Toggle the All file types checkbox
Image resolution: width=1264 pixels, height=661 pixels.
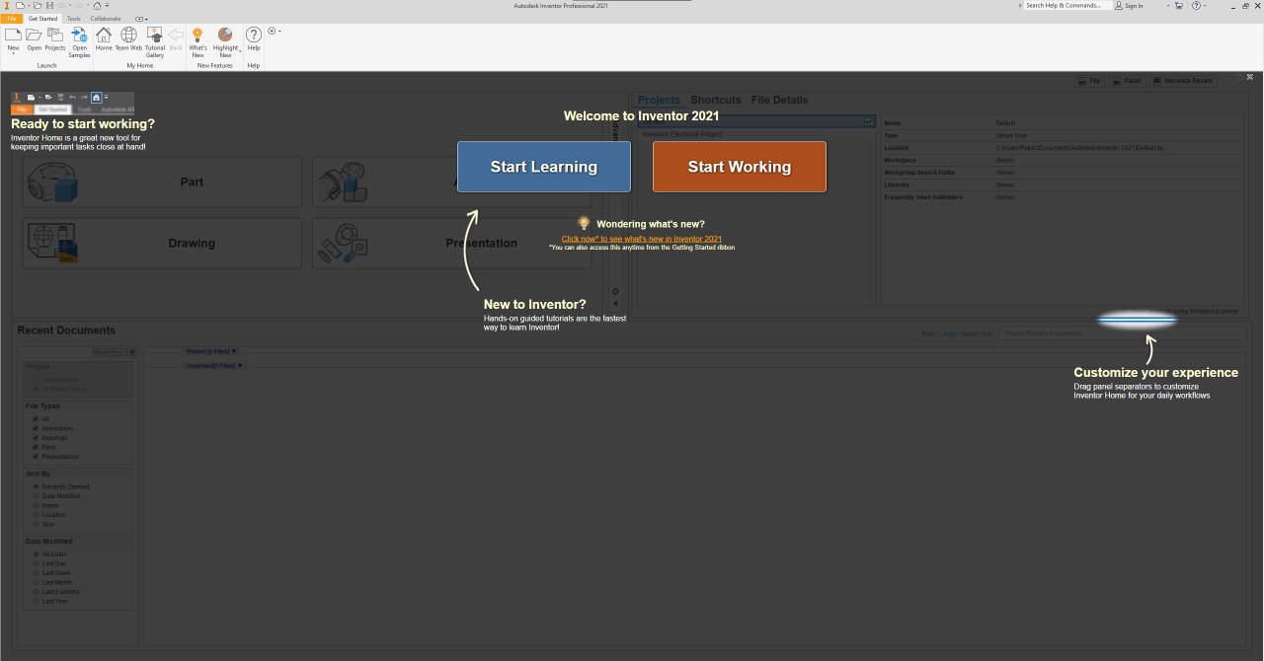point(36,419)
